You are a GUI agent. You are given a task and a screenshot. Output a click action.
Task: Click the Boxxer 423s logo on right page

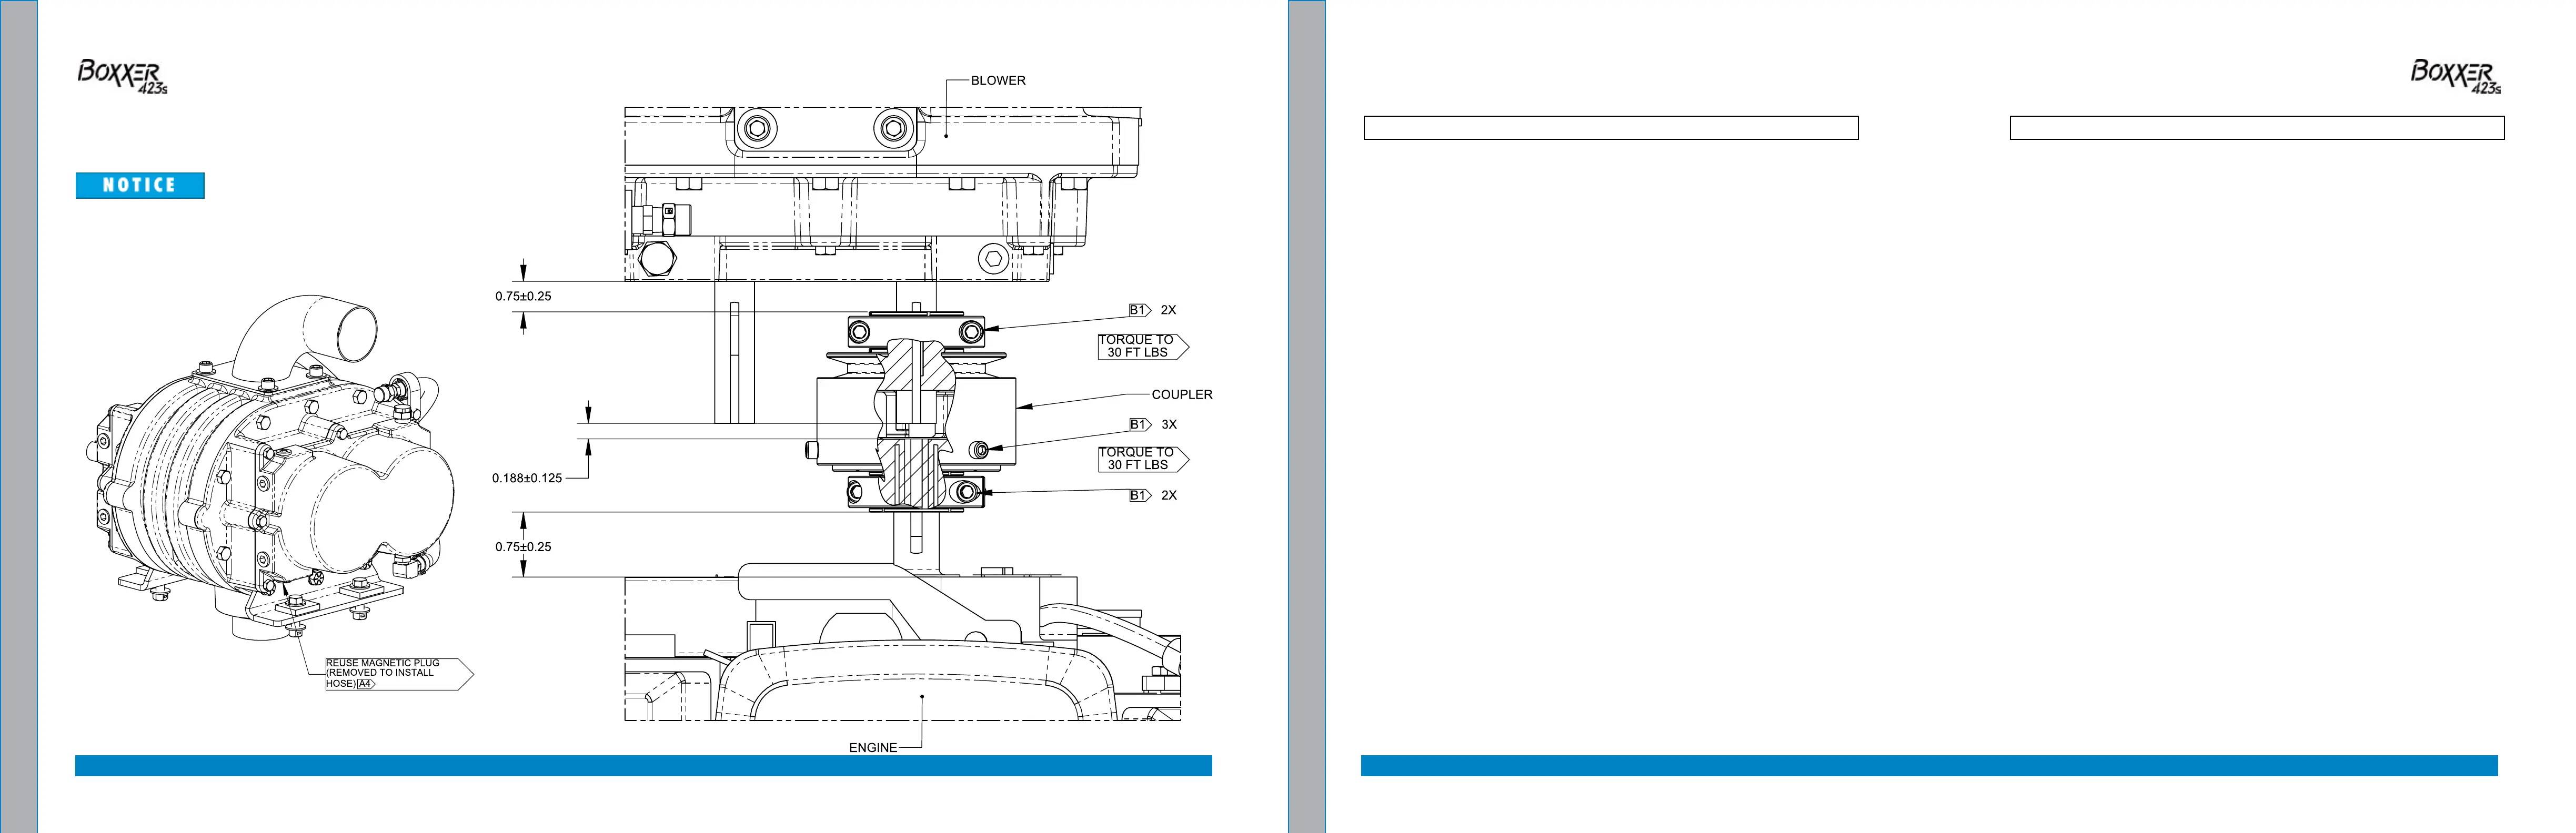pos(2455,76)
